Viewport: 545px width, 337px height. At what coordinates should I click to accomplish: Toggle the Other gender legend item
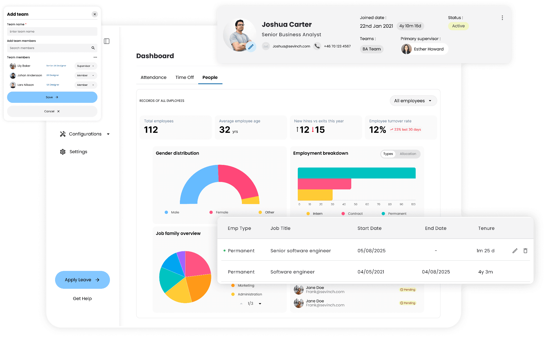266,213
